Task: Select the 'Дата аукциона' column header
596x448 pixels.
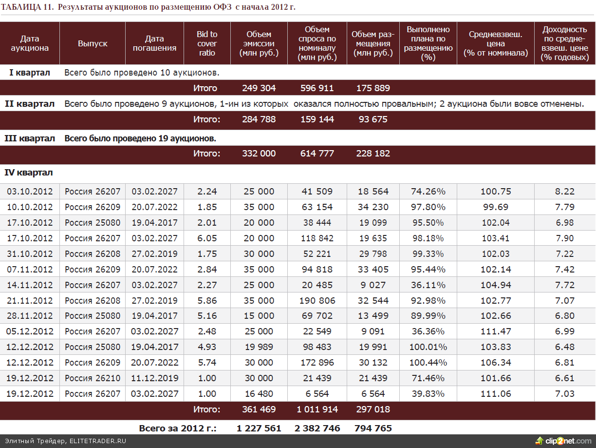Action: [30, 43]
